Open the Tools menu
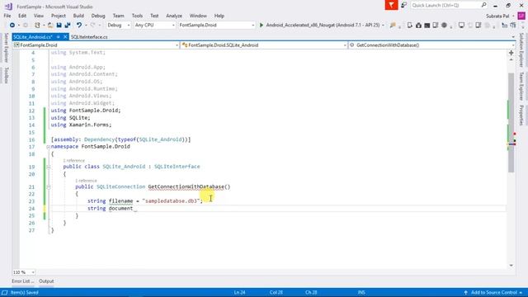528x297 pixels. tap(137, 16)
